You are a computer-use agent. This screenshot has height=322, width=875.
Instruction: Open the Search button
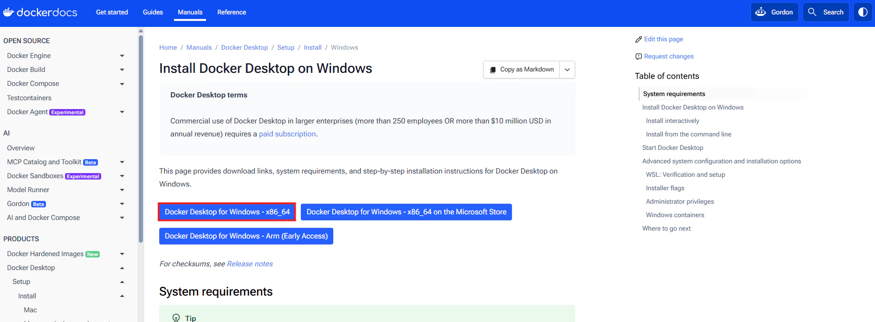(x=826, y=12)
